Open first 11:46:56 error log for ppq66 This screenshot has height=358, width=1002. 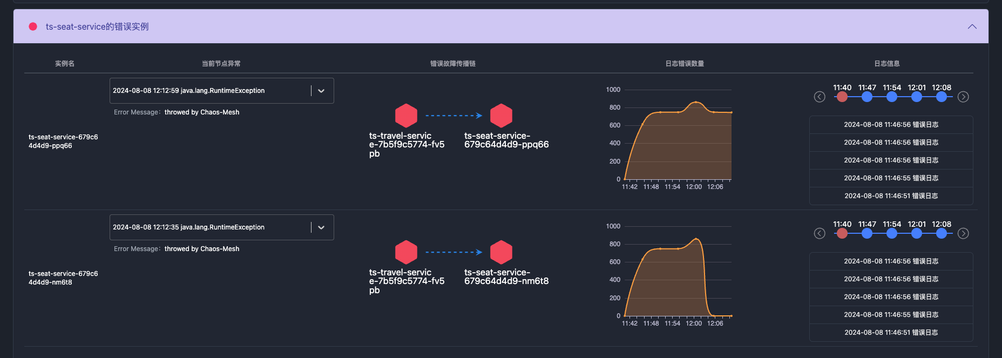(891, 125)
